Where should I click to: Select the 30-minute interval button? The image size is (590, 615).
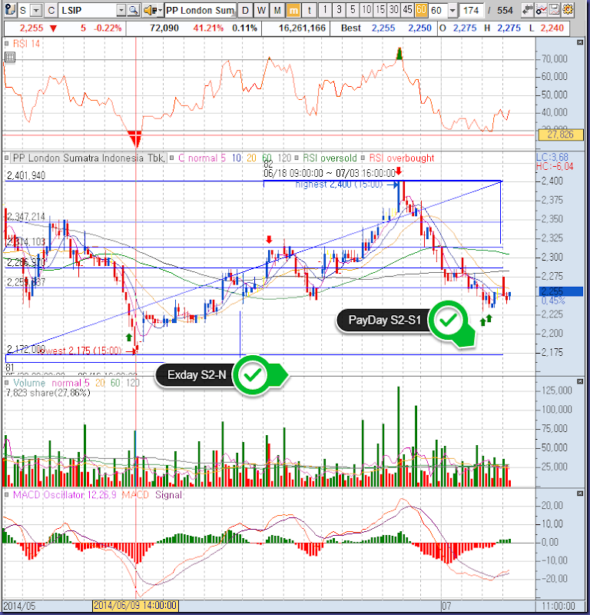[394, 10]
